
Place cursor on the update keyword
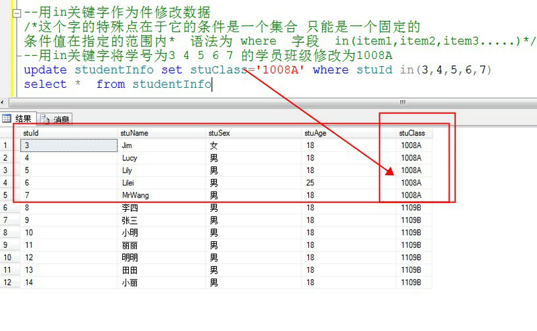coord(45,70)
